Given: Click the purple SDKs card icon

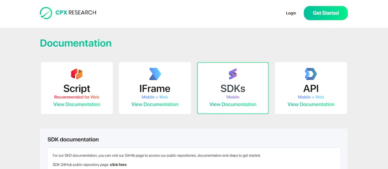Looking at the screenshot, I should (233, 74).
